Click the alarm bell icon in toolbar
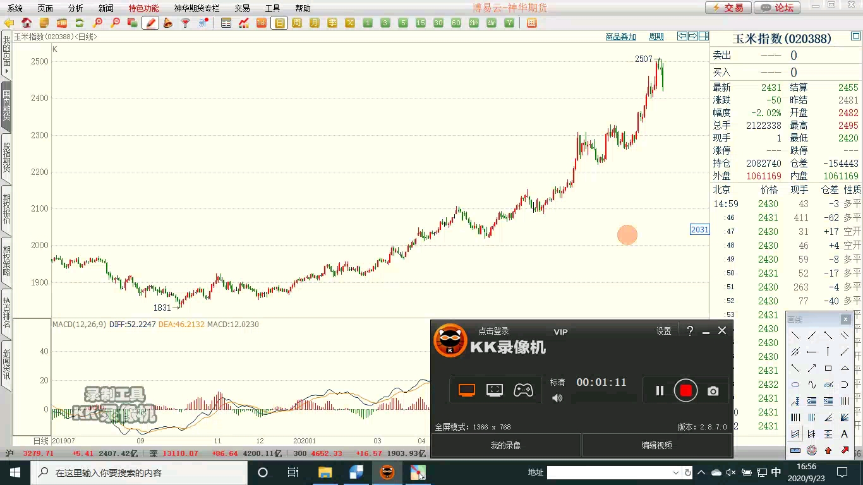 tap(168, 23)
